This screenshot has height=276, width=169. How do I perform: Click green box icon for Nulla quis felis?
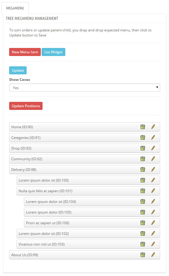coord(143,191)
